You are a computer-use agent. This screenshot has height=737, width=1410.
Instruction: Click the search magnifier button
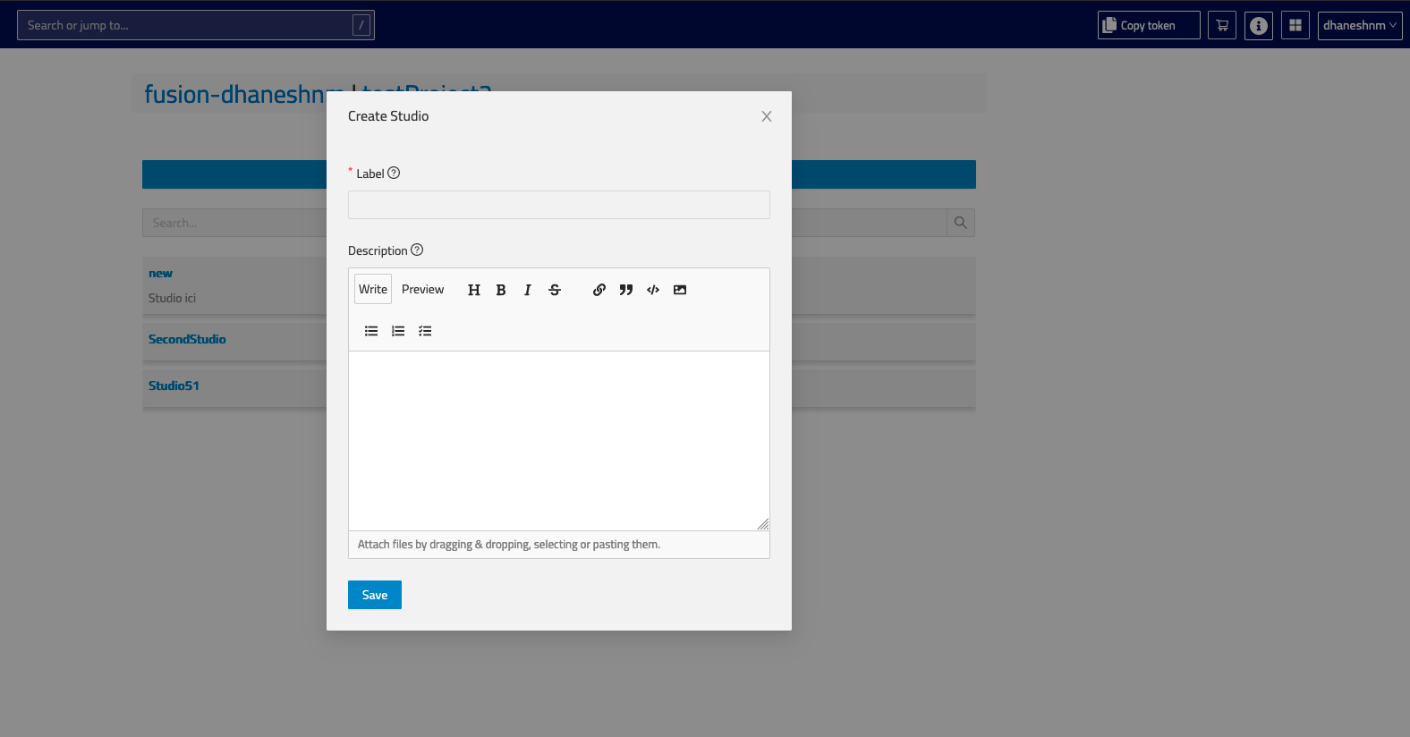[x=961, y=223]
